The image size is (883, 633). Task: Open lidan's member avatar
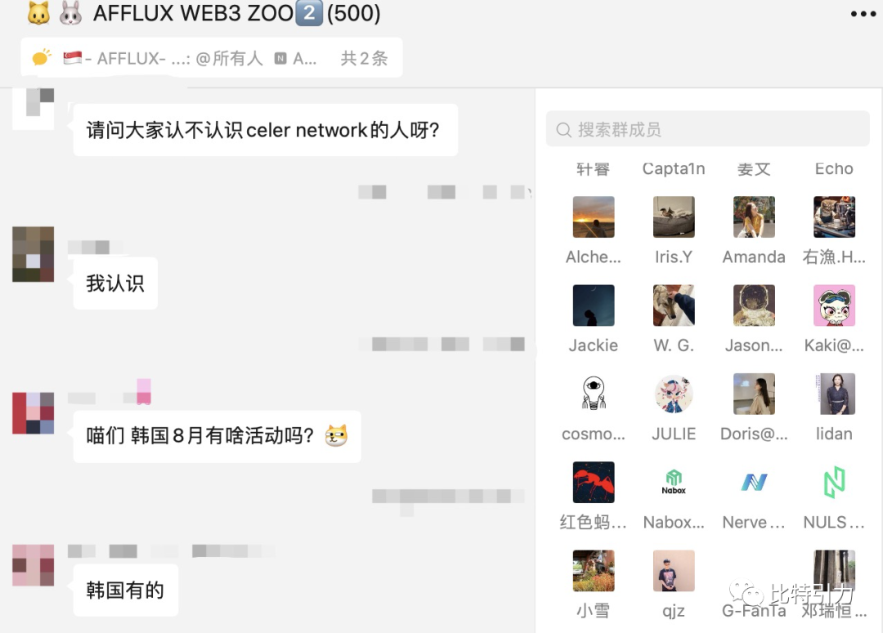(834, 394)
